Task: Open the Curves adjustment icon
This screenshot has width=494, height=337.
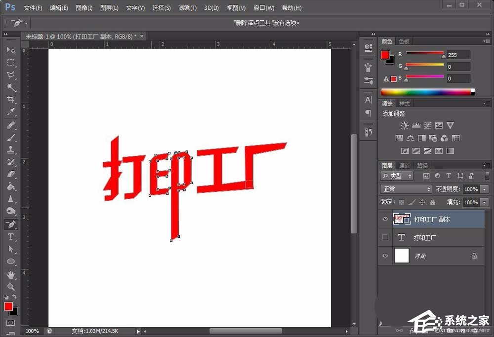Action: tap(428, 125)
